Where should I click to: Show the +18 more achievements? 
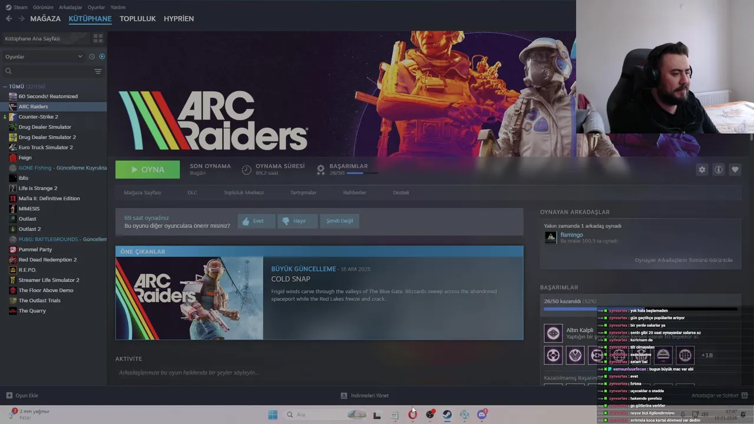point(707,355)
